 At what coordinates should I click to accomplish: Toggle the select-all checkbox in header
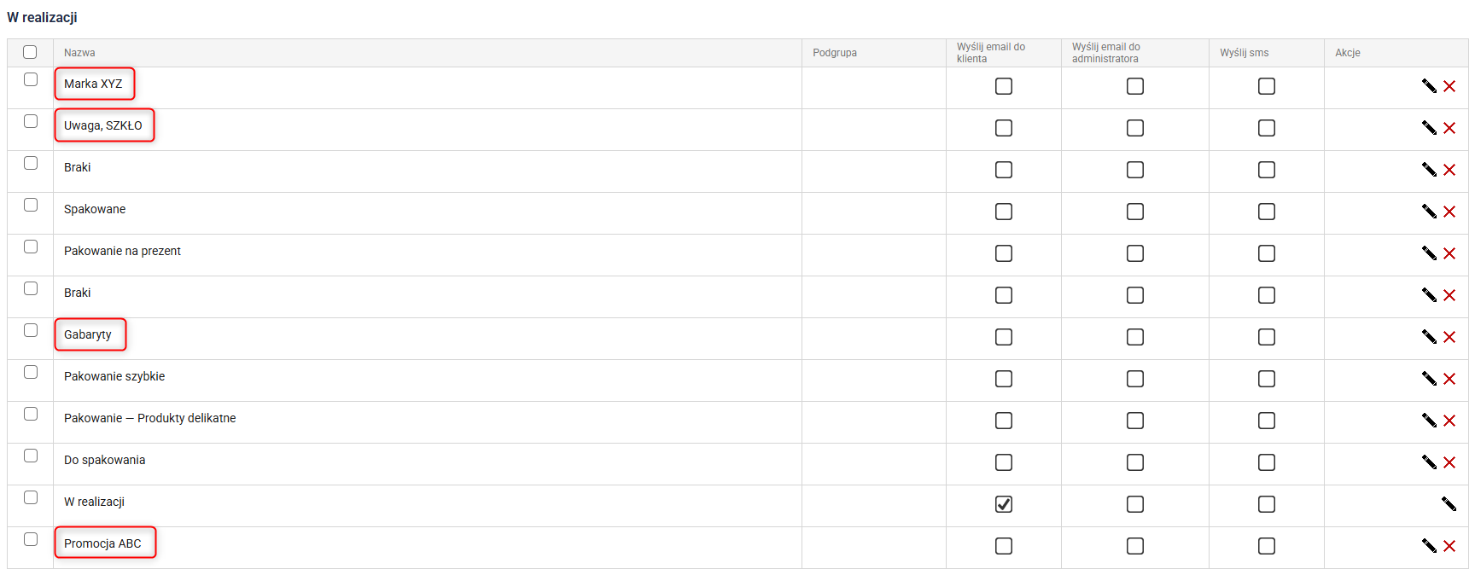[x=30, y=52]
